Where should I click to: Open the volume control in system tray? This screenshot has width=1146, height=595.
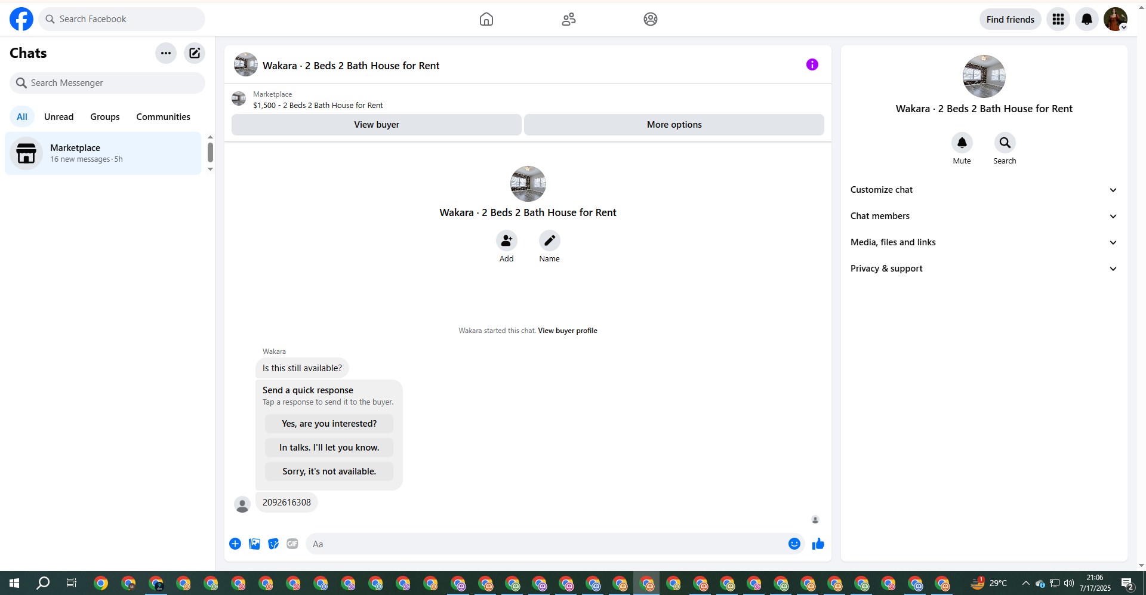coord(1069,583)
